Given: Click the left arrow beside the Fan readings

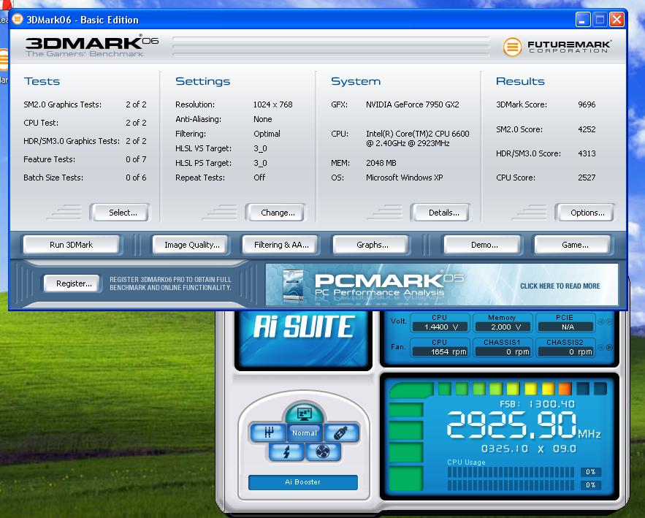Looking at the screenshot, I should pos(600,347).
